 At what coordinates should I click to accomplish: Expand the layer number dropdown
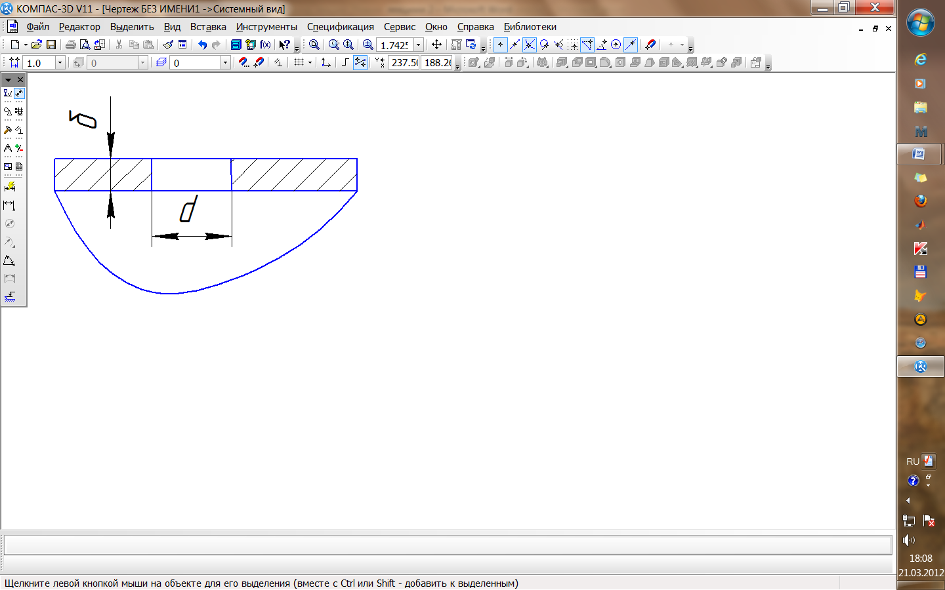coord(225,62)
